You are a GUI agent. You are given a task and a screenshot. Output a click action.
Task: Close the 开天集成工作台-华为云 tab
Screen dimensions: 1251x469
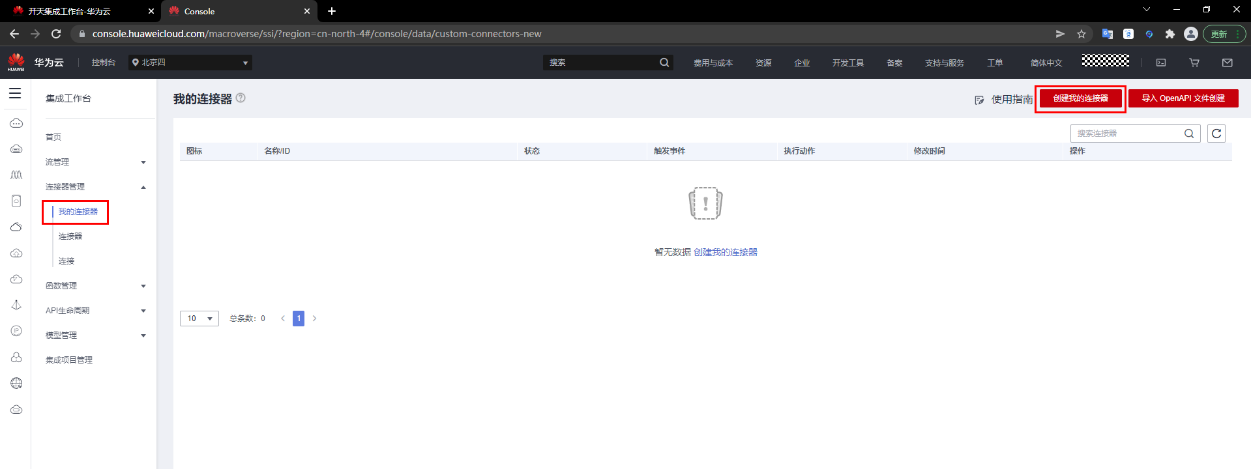(151, 11)
